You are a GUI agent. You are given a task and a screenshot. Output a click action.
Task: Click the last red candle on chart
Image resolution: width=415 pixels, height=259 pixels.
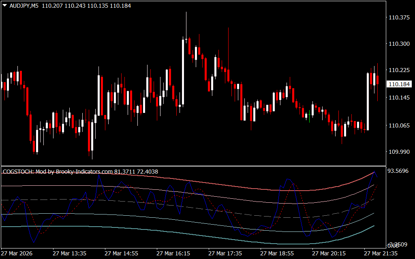tap(377, 80)
